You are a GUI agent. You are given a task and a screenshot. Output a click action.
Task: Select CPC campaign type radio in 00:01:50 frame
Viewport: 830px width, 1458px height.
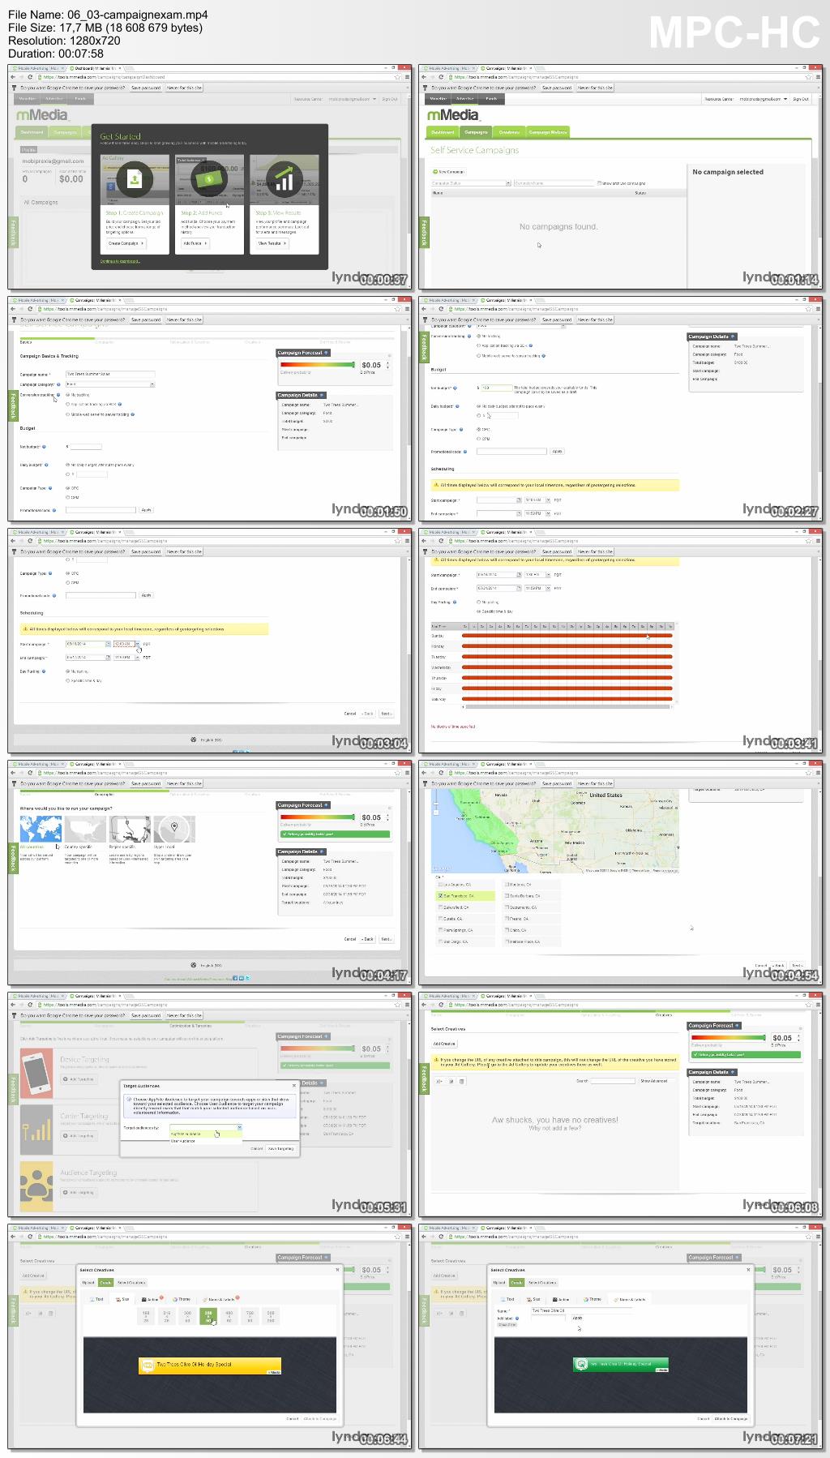67,488
